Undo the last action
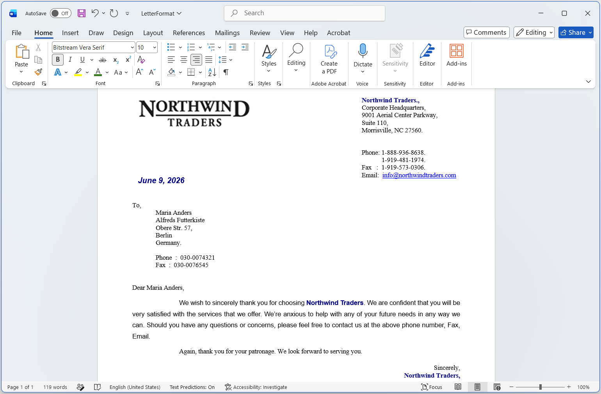Screen dimensions: 601x394 [95, 13]
